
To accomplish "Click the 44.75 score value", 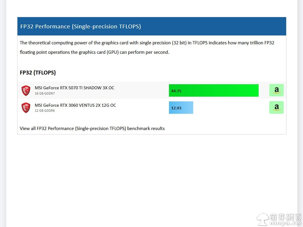I will coord(176,91).
